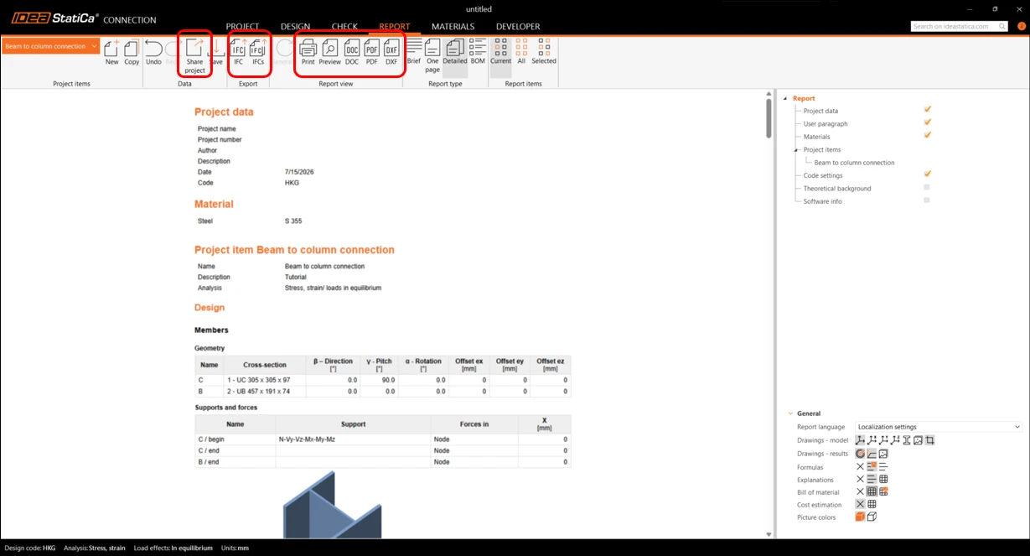Screen dimensions: 1030x556
Task: Export multiple IFCs
Action: [259, 51]
